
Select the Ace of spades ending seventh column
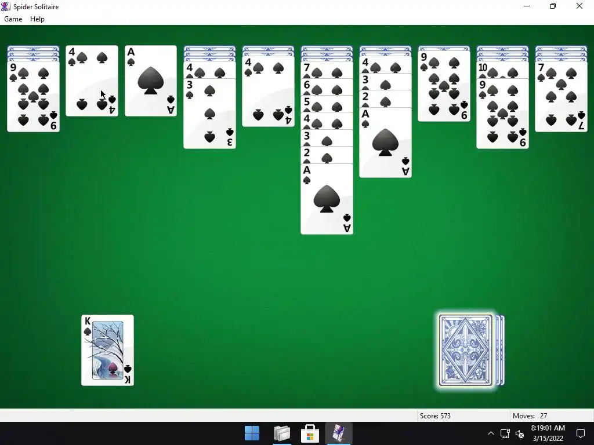coord(385,143)
